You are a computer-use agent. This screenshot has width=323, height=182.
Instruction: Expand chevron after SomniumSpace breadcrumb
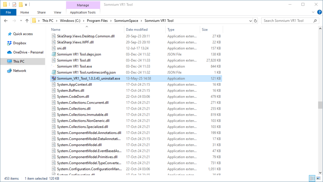pos(141,21)
